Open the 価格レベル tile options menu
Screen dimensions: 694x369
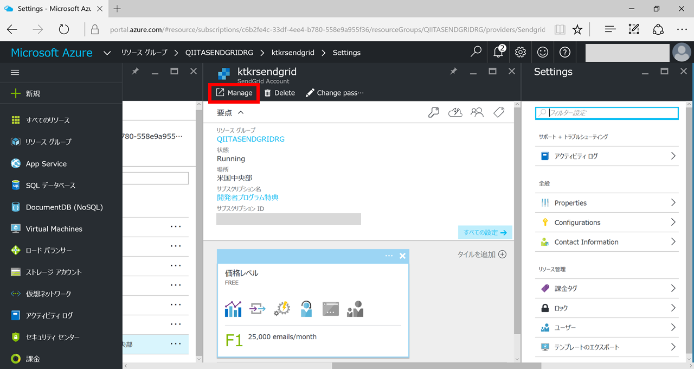(x=389, y=256)
